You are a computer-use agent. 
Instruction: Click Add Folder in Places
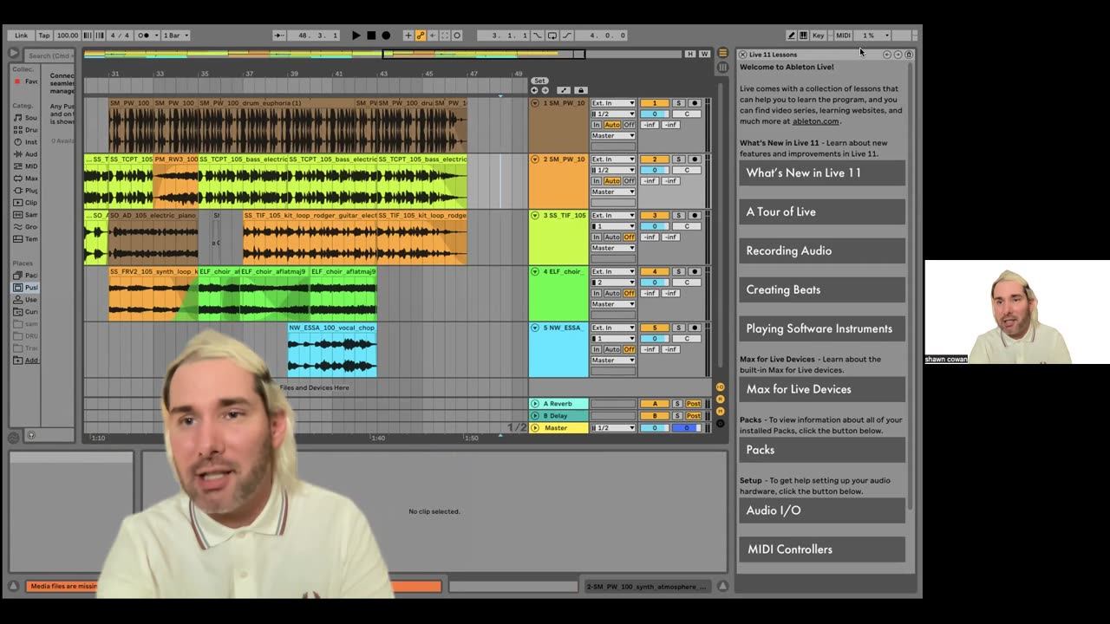point(26,360)
